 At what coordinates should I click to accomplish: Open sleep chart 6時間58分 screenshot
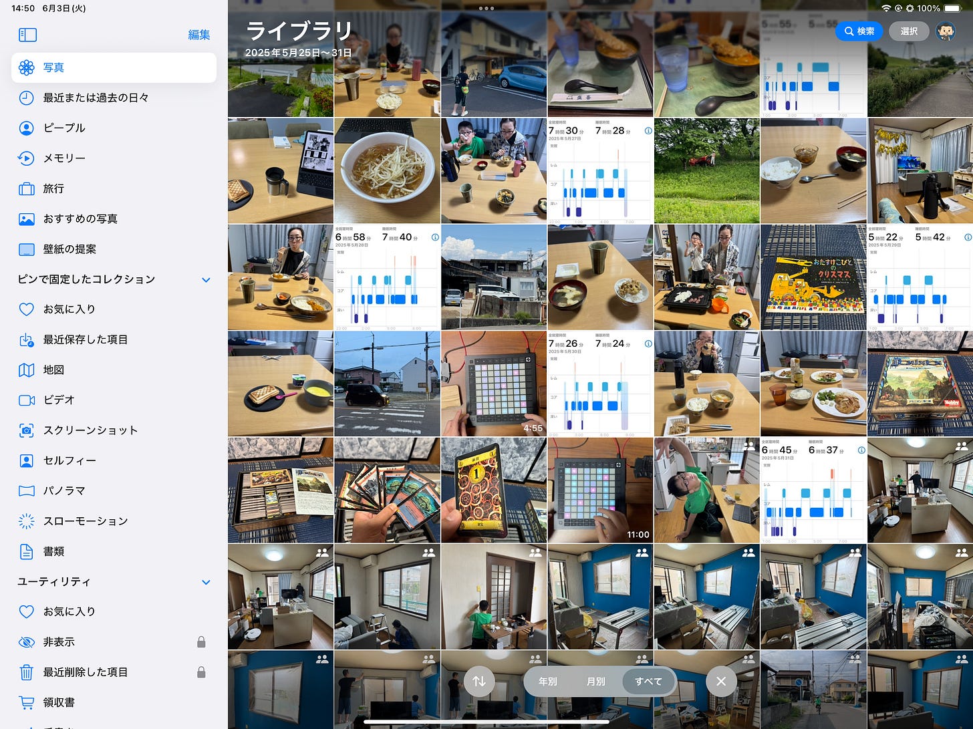pyautogui.click(x=387, y=277)
